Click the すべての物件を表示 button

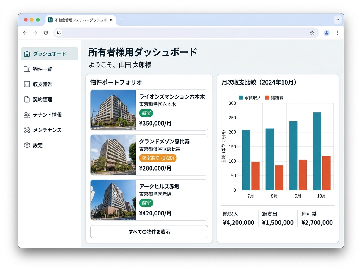click(149, 231)
